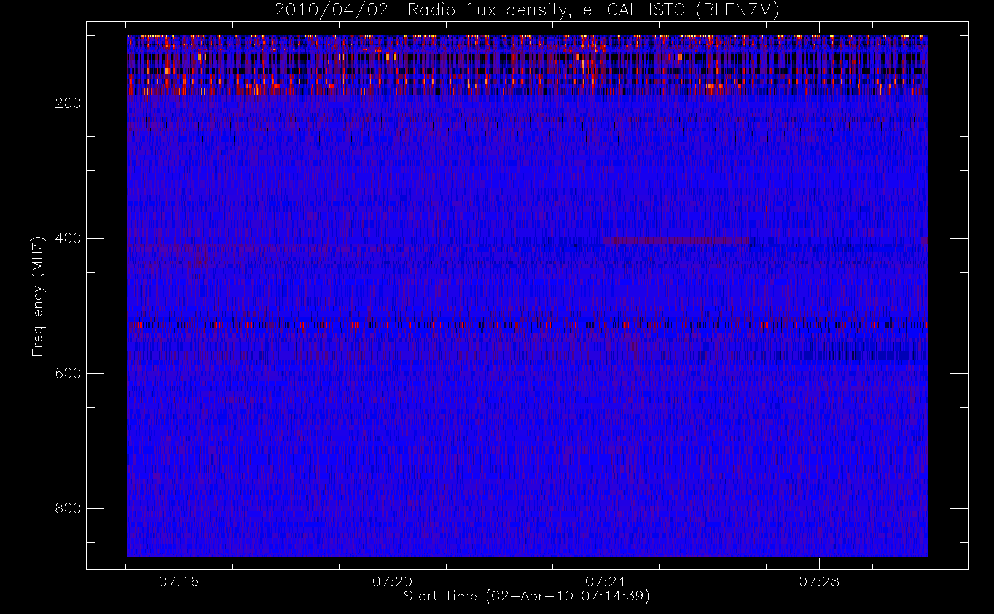The width and height of the screenshot is (994, 614).
Task: Click the 800 frequency tick label
Action: coord(68,508)
